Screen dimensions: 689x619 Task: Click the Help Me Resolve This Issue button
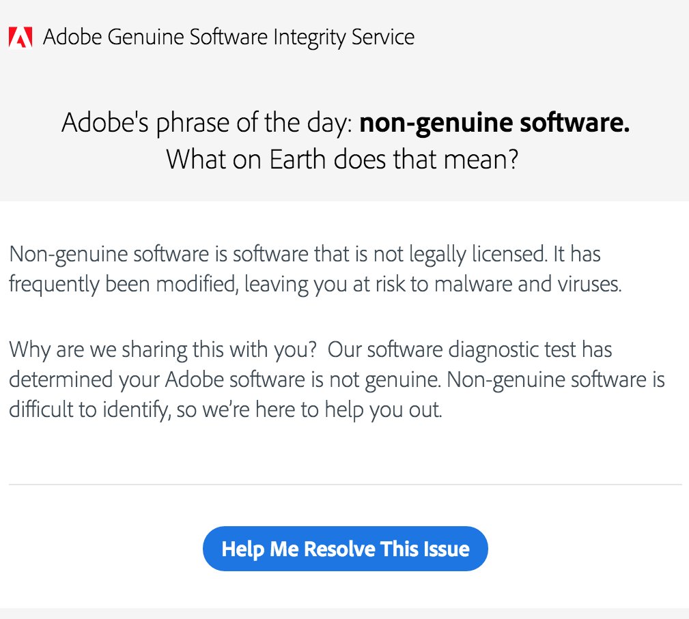click(x=345, y=548)
